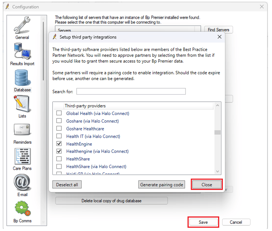Close the third party integrations dialog

click(x=207, y=185)
